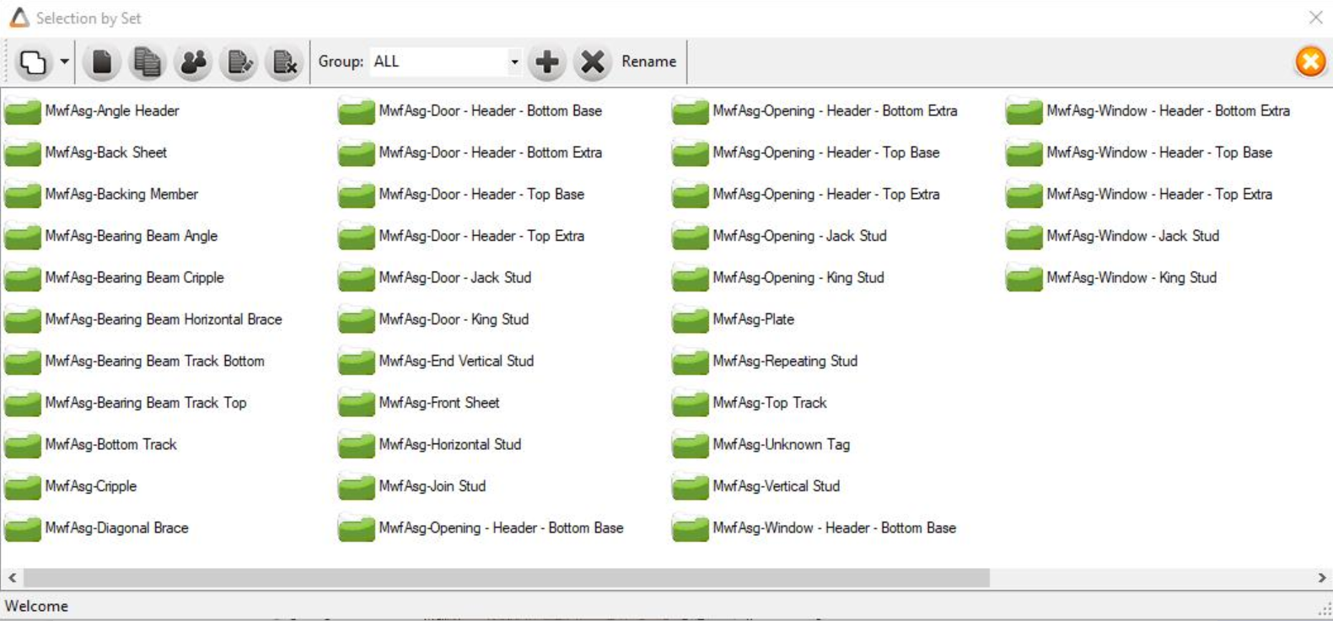Select MwfAsg-Door - Header - Bottom Base

[x=491, y=110]
